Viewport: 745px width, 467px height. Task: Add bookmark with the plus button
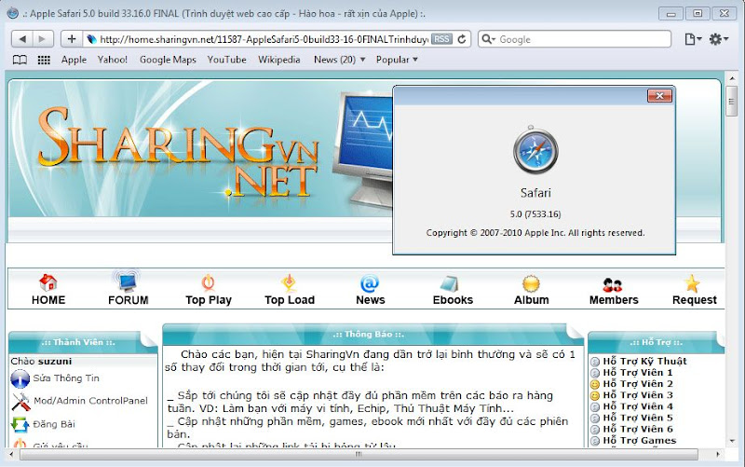coord(72,39)
